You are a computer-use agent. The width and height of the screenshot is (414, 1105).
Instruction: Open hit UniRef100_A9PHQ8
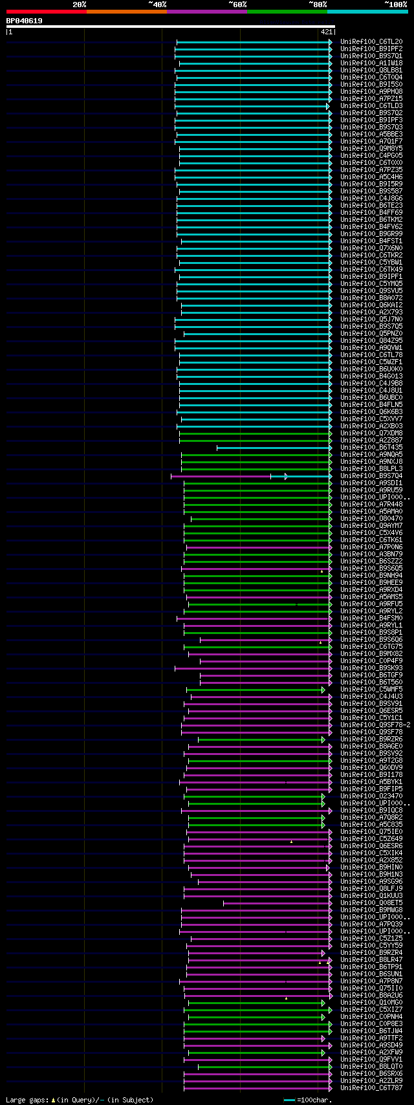tap(371, 92)
